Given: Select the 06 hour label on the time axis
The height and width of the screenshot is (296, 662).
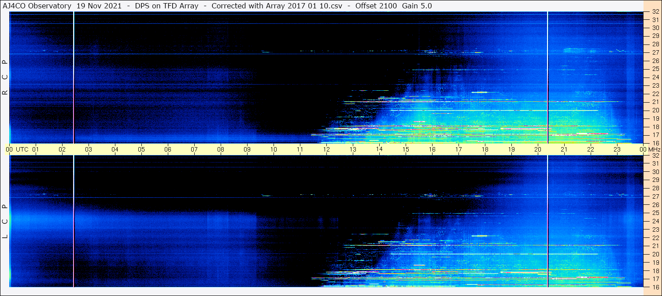Looking at the screenshot, I should point(168,149).
